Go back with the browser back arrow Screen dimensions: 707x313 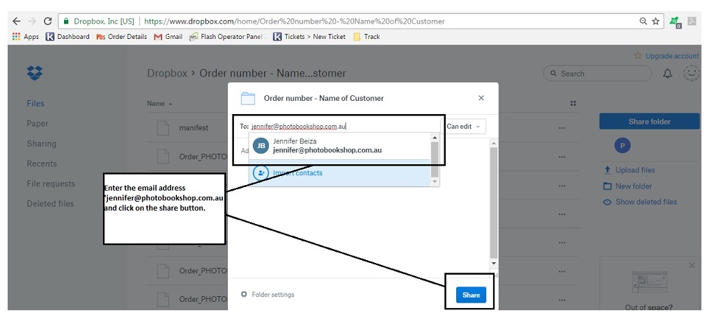(16, 21)
